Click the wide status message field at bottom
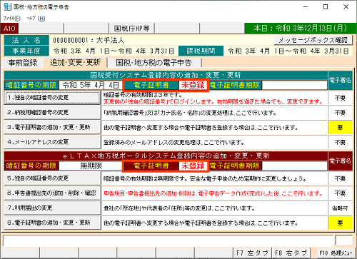This screenshot has width=357, height=259. [x=168, y=240]
